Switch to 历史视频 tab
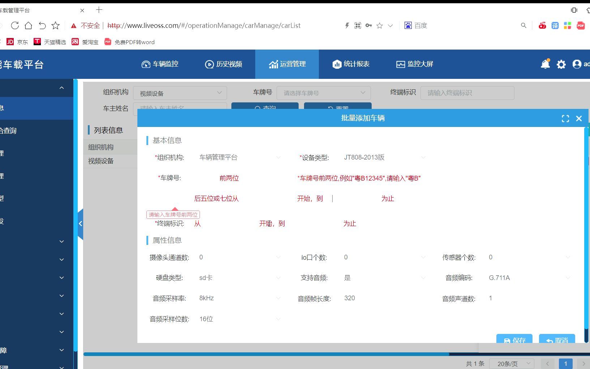Screen dimensions: 590x369 [223, 64]
